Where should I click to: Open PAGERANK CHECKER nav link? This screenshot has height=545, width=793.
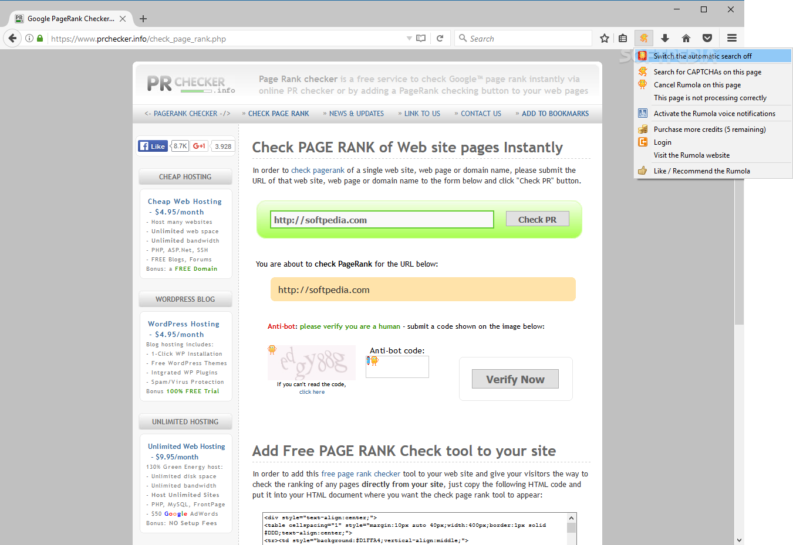tap(187, 114)
